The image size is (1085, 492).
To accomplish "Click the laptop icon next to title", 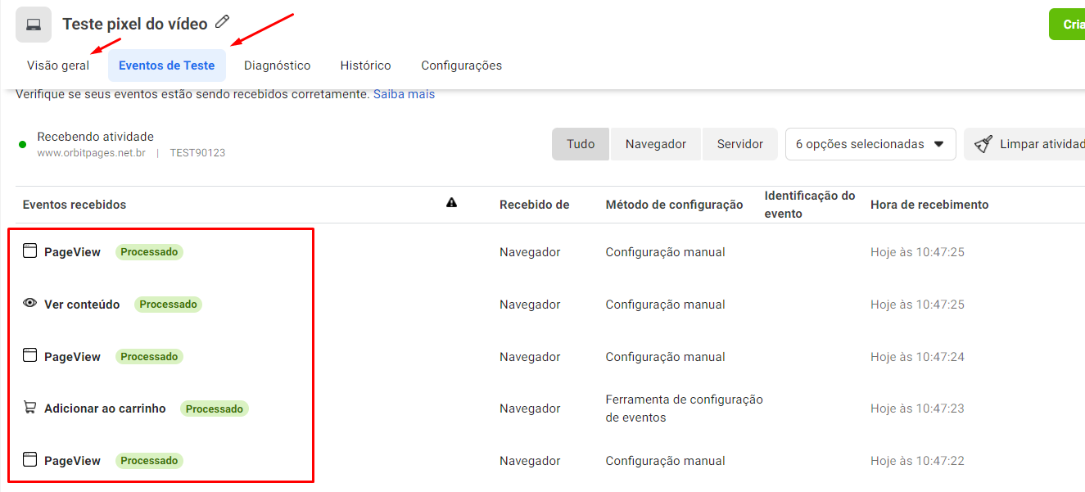I will (34, 25).
